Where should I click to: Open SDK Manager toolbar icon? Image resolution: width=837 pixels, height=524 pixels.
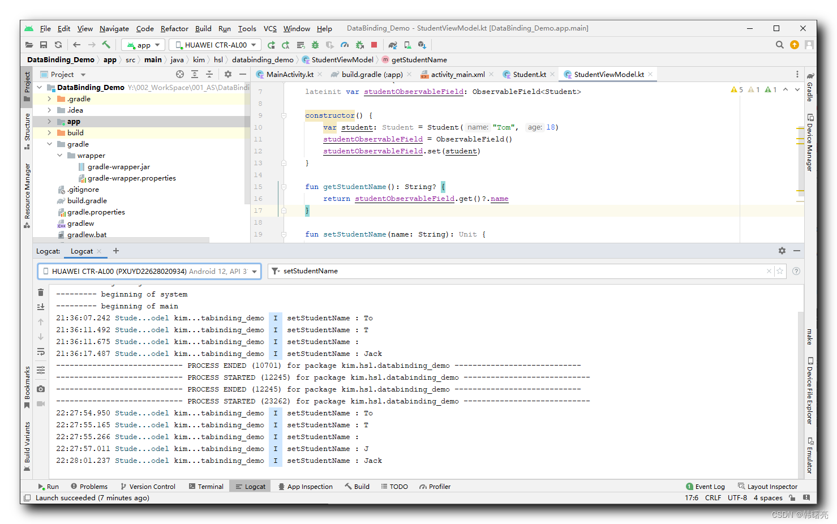pyautogui.click(x=422, y=45)
